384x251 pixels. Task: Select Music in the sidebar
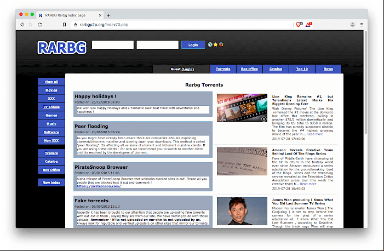point(51,124)
